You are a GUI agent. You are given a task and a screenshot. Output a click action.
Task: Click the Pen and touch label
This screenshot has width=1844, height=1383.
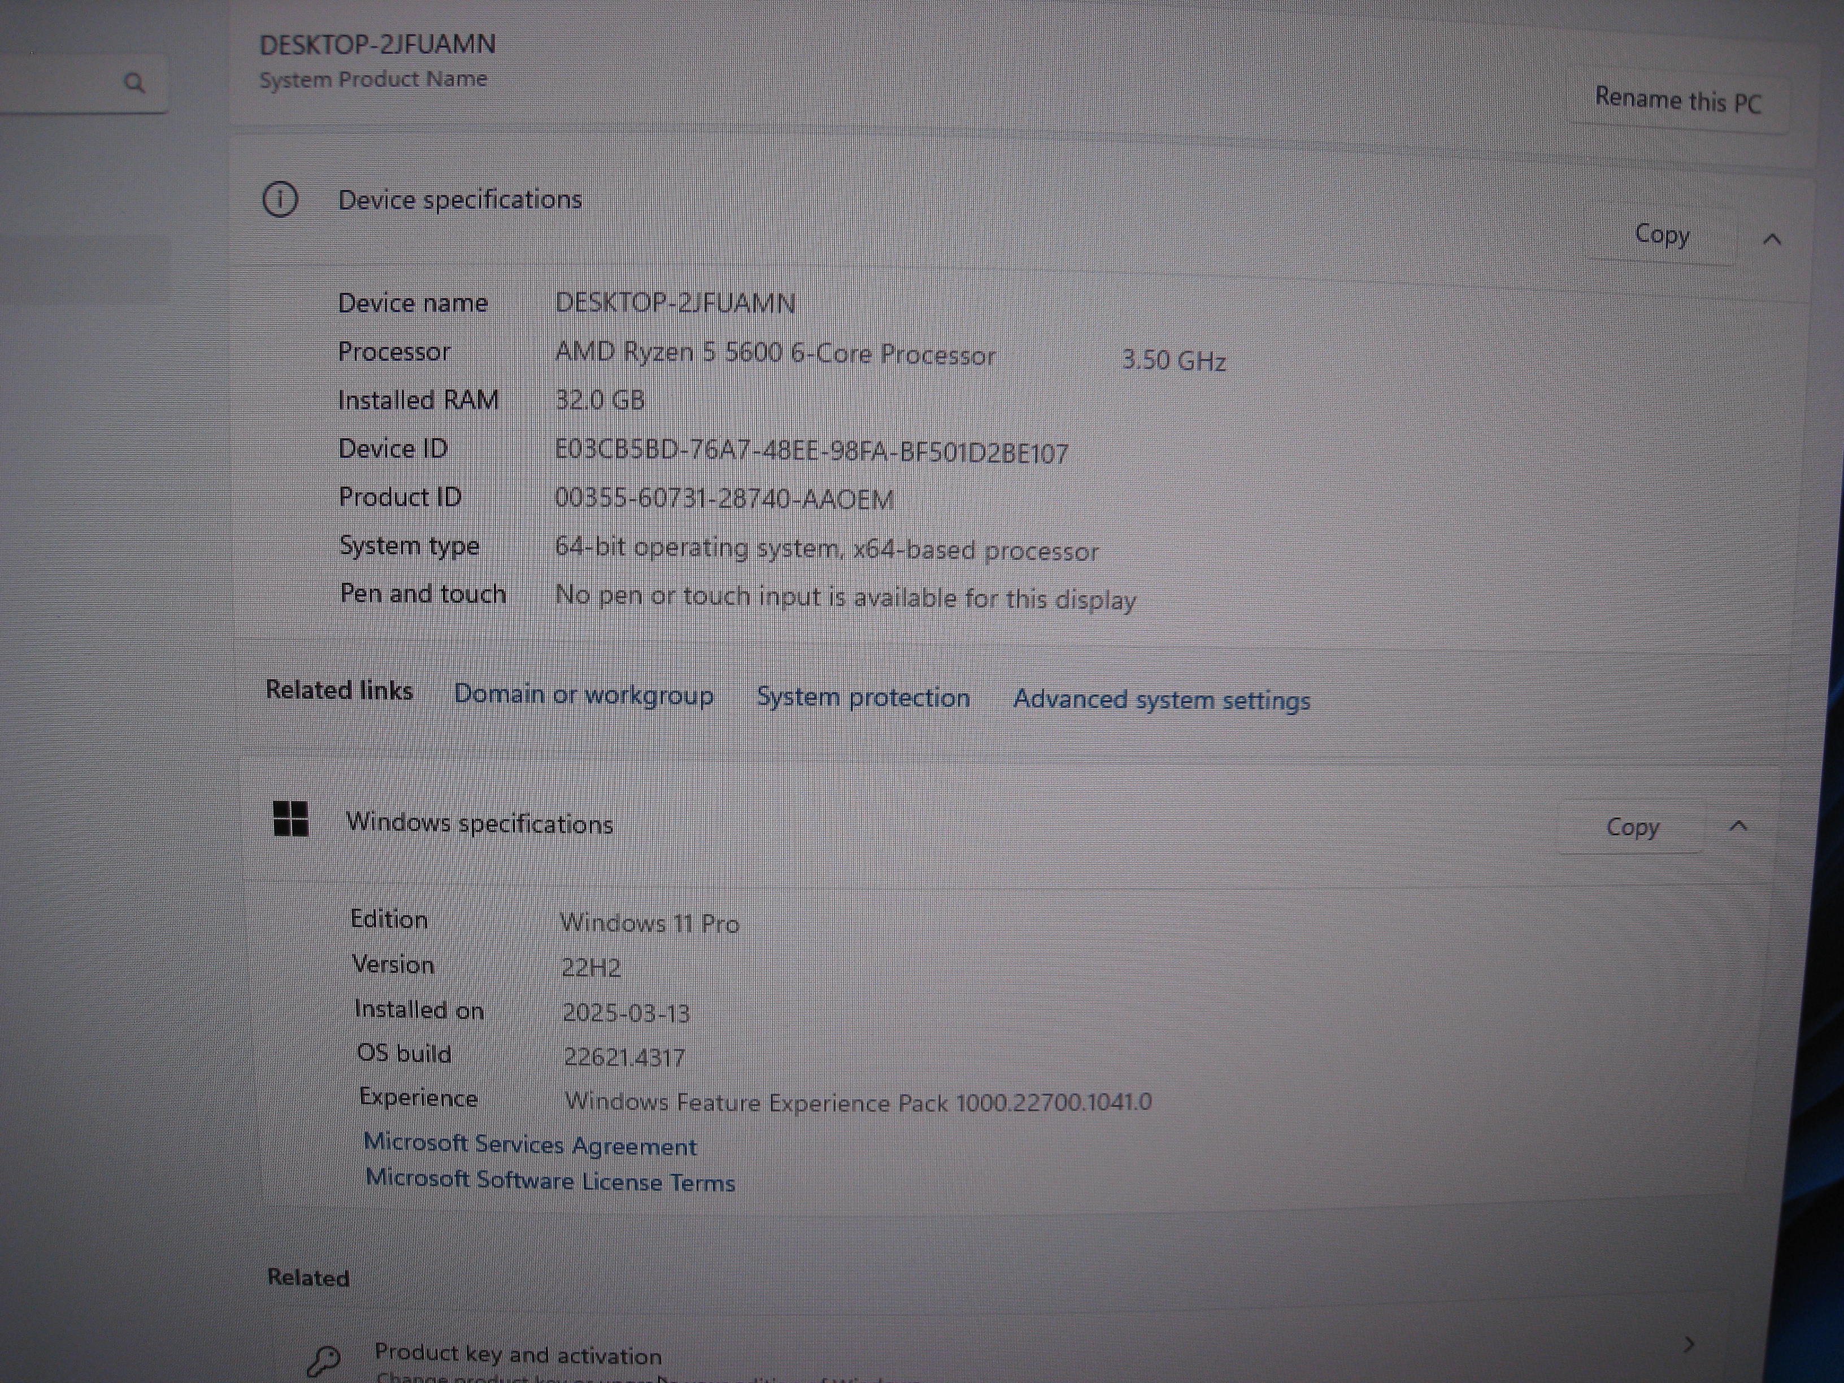[x=424, y=594]
